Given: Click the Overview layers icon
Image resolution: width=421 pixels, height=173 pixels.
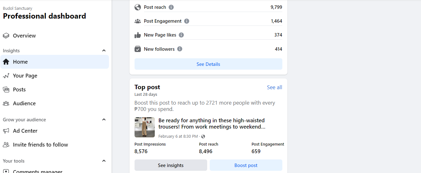Looking at the screenshot, I should (x=6, y=36).
